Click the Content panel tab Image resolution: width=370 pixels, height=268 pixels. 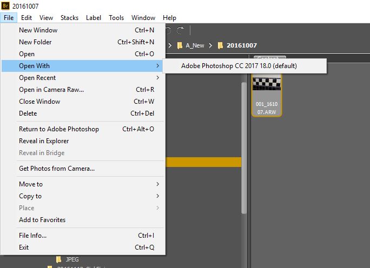(270, 57)
